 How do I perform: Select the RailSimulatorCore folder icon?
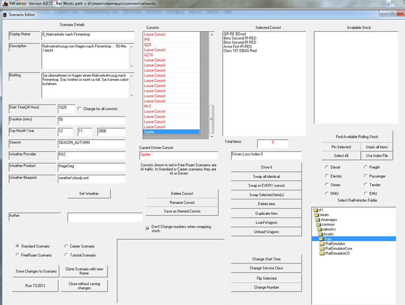click(x=322, y=248)
